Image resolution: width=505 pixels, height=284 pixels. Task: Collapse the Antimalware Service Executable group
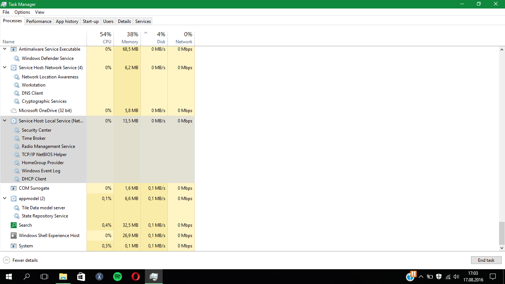pyautogui.click(x=5, y=49)
